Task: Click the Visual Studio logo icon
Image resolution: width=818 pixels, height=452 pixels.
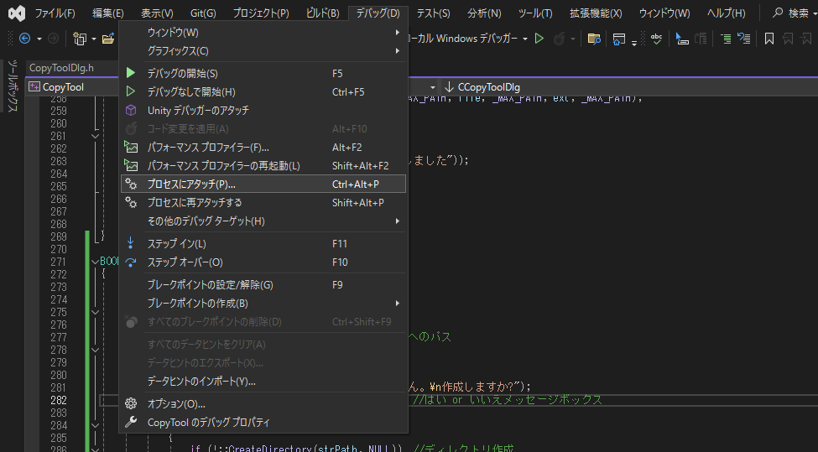Action: coord(15,13)
